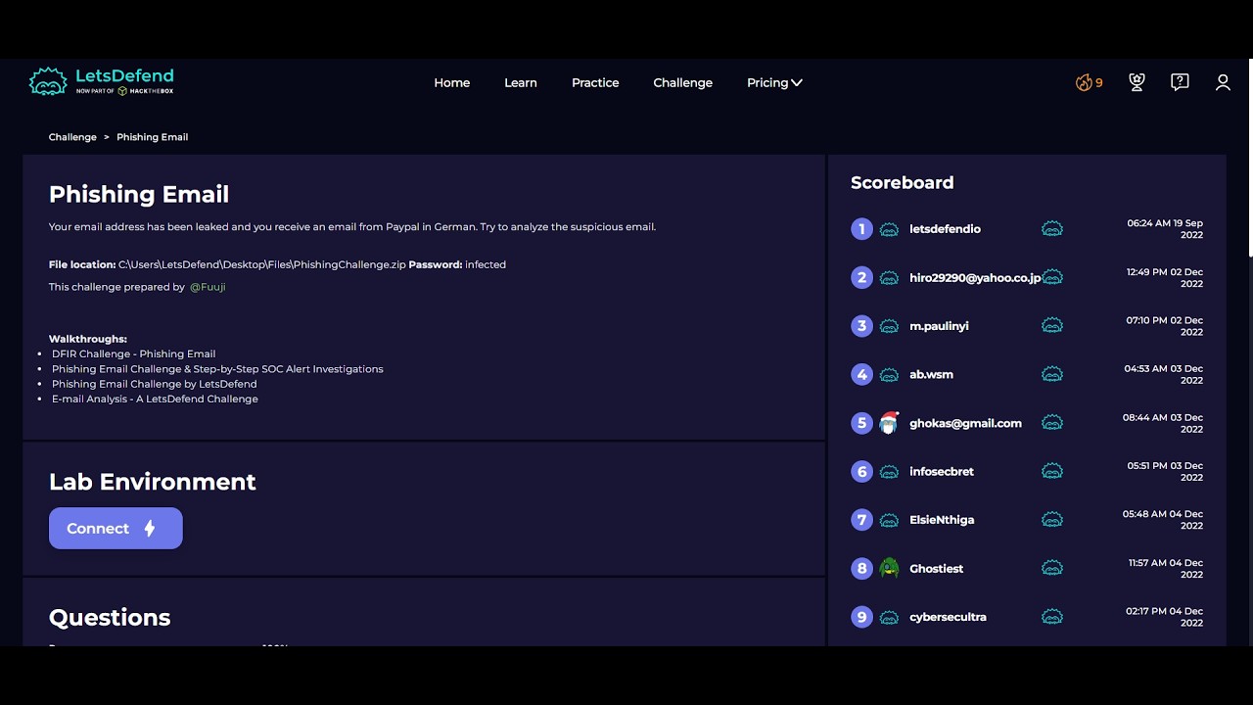The height and width of the screenshot is (705, 1253).
Task: Click the Santa avatar next to ghokas@gmail.com
Action: [x=889, y=423]
